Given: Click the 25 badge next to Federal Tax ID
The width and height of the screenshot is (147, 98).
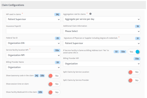Looking at the screenshot, I should click(x=57, y=38).
